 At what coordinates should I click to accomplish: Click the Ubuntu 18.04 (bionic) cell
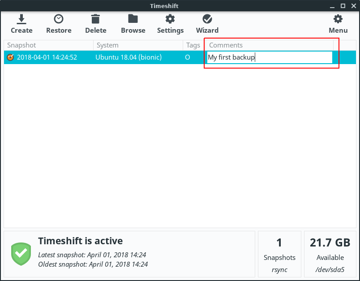[x=129, y=57]
